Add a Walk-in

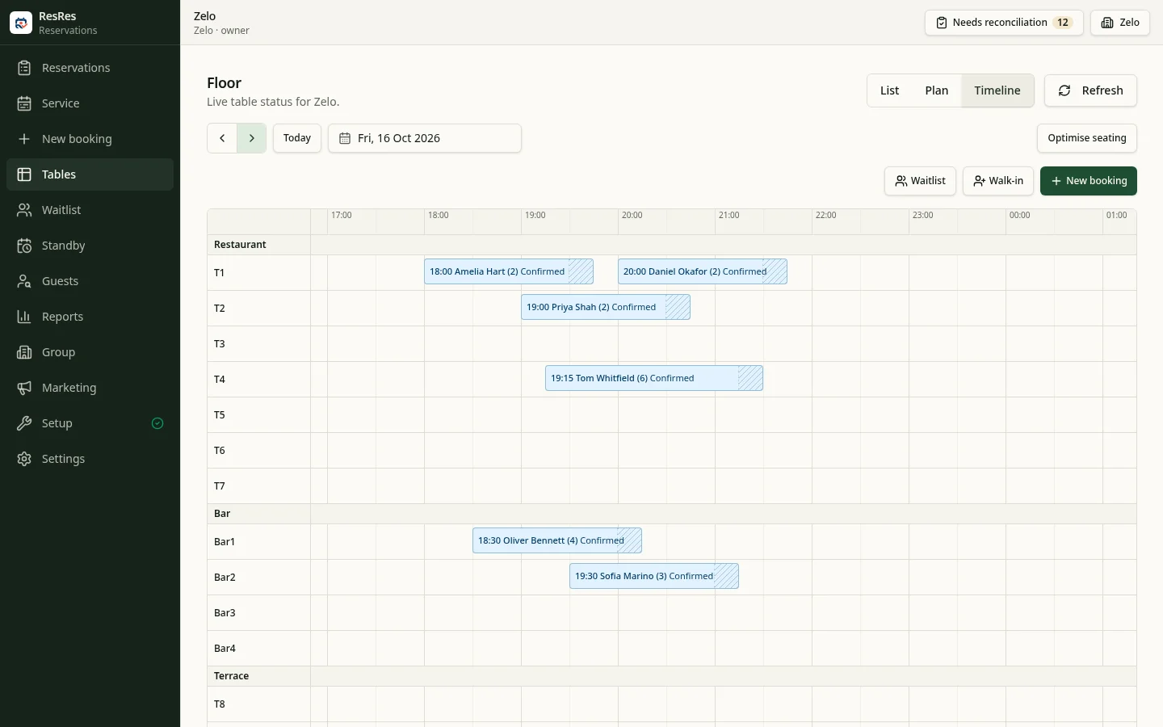click(x=998, y=181)
